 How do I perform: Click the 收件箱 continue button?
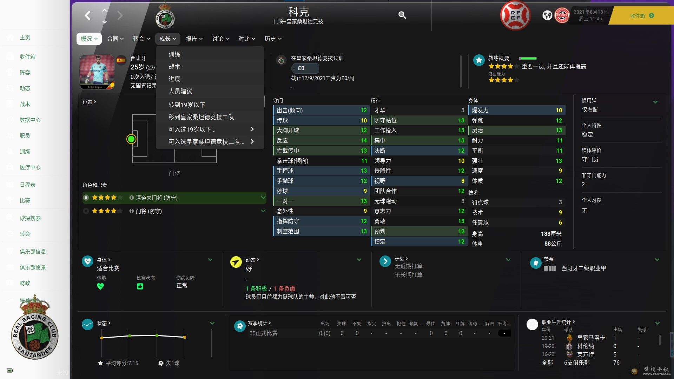click(x=642, y=15)
